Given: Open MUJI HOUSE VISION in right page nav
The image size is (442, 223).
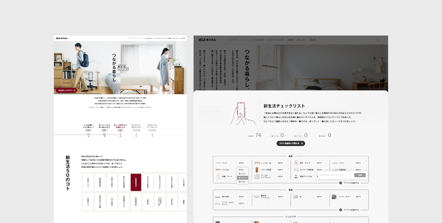Looking at the screenshot, I should tap(276, 40).
